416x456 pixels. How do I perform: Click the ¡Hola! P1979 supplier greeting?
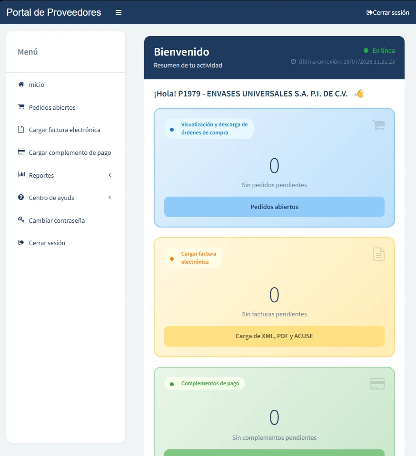(x=250, y=94)
